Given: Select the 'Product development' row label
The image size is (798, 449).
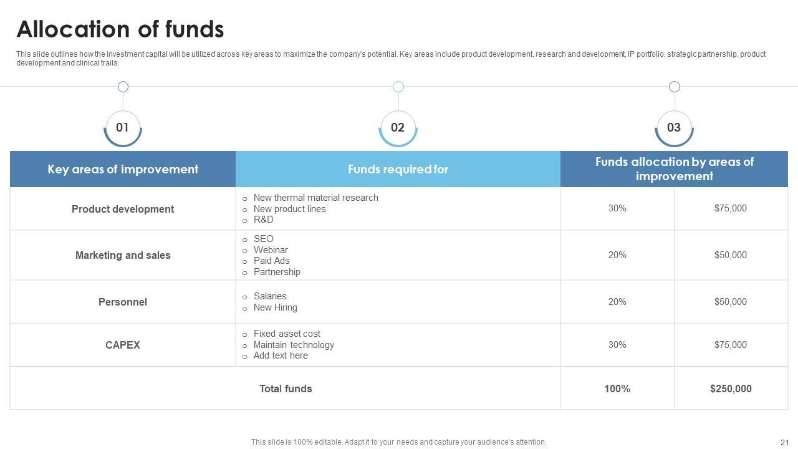Looking at the screenshot, I should pyautogui.click(x=123, y=209).
